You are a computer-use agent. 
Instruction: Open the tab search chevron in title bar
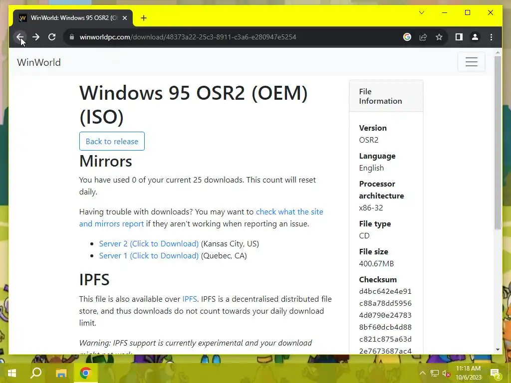(x=421, y=12)
